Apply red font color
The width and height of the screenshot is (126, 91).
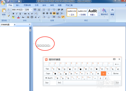(18, 17)
